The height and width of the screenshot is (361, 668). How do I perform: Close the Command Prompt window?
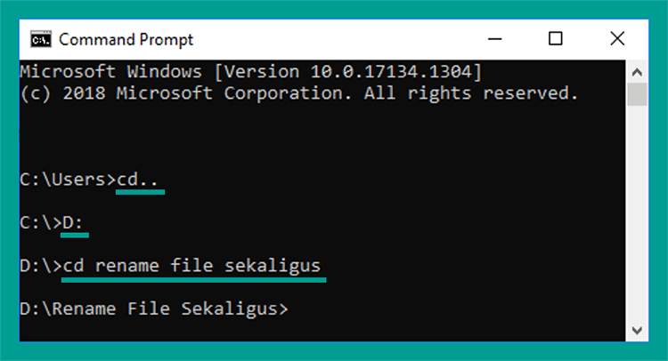(x=617, y=39)
